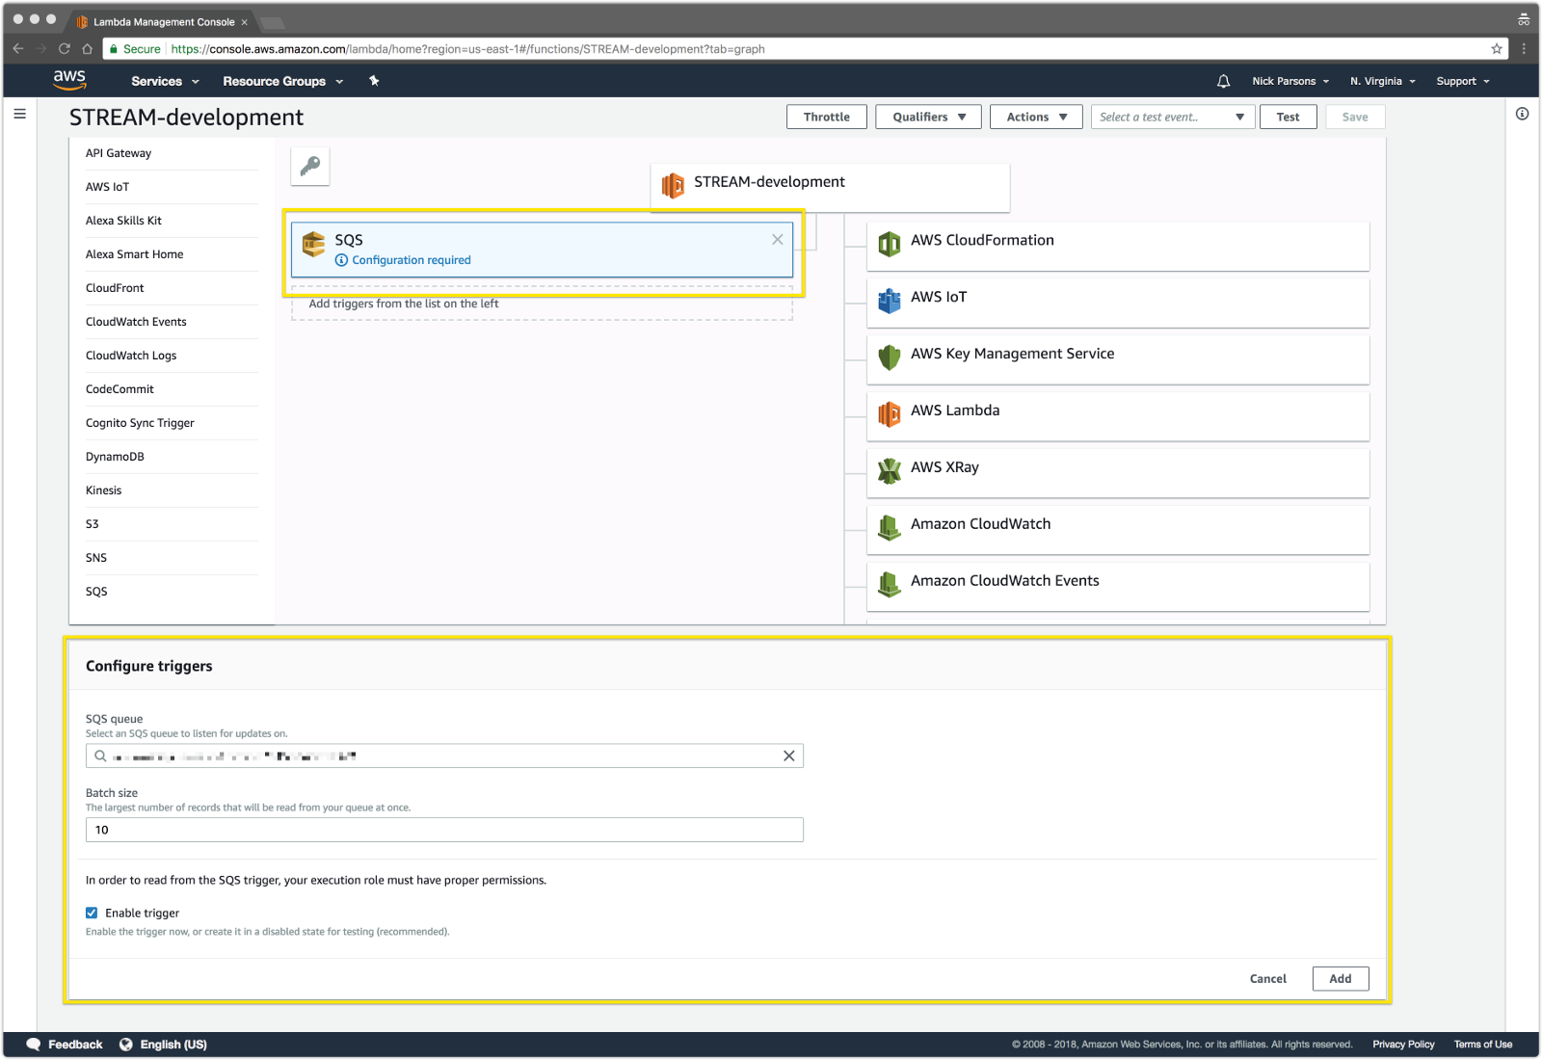Click the Throttle button
The height and width of the screenshot is (1060, 1542).
827,117
